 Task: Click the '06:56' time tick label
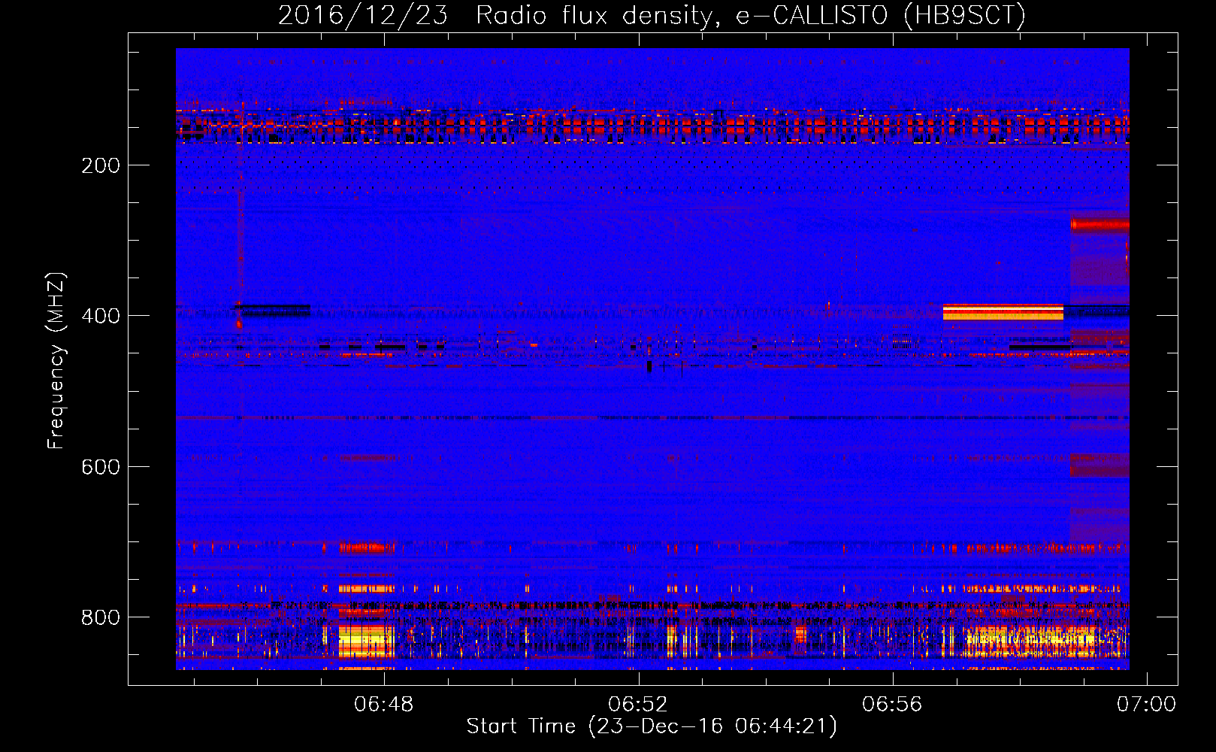pos(892,704)
